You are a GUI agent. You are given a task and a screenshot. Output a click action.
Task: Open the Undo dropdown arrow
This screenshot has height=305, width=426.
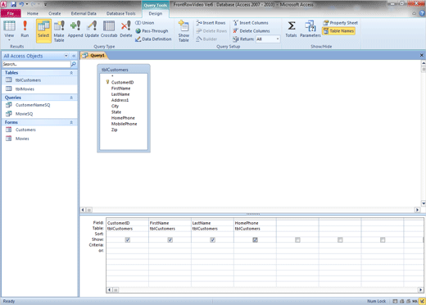tap(27, 4)
